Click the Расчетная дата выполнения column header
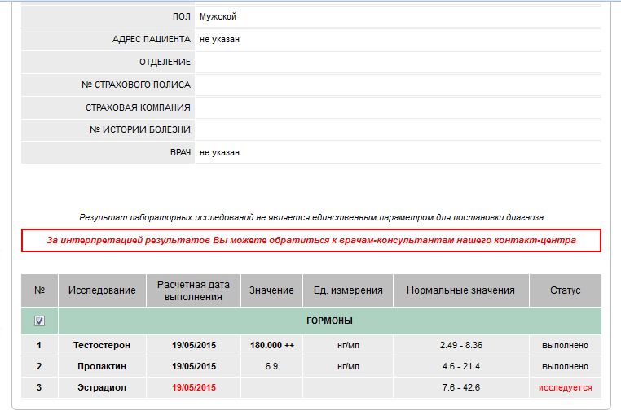621x419 pixels. tap(193, 290)
